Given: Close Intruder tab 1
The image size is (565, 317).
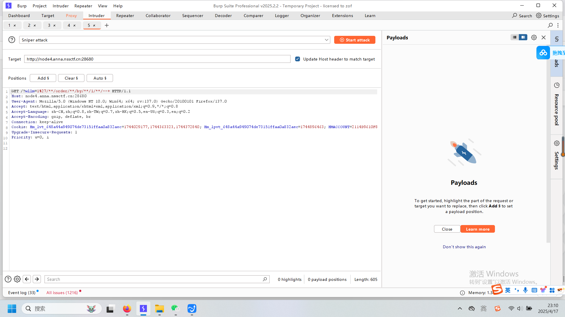Looking at the screenshot, I should (15, 26).
